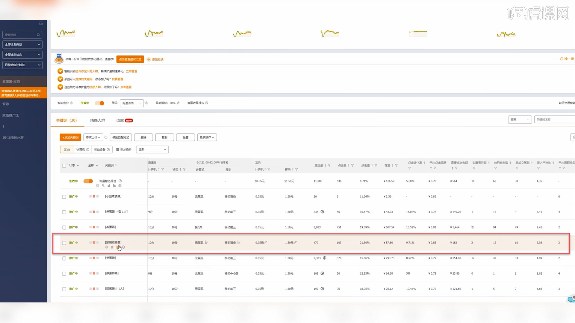Edit computer bid 0.05元 pencil in 家用蒸蛋器 row

click(266, 242)
